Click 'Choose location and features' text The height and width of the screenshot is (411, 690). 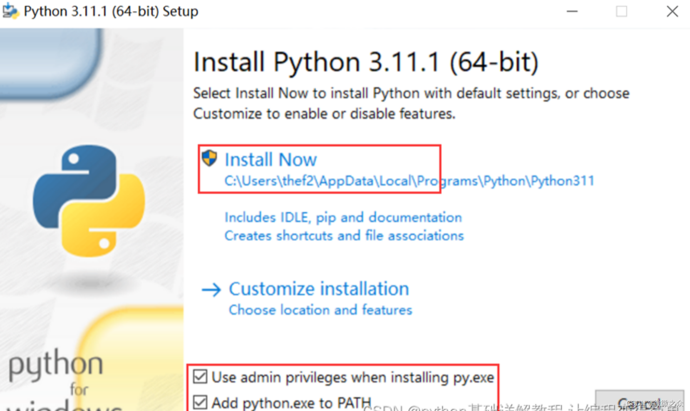pyautogui.click(x=320, y=310)
